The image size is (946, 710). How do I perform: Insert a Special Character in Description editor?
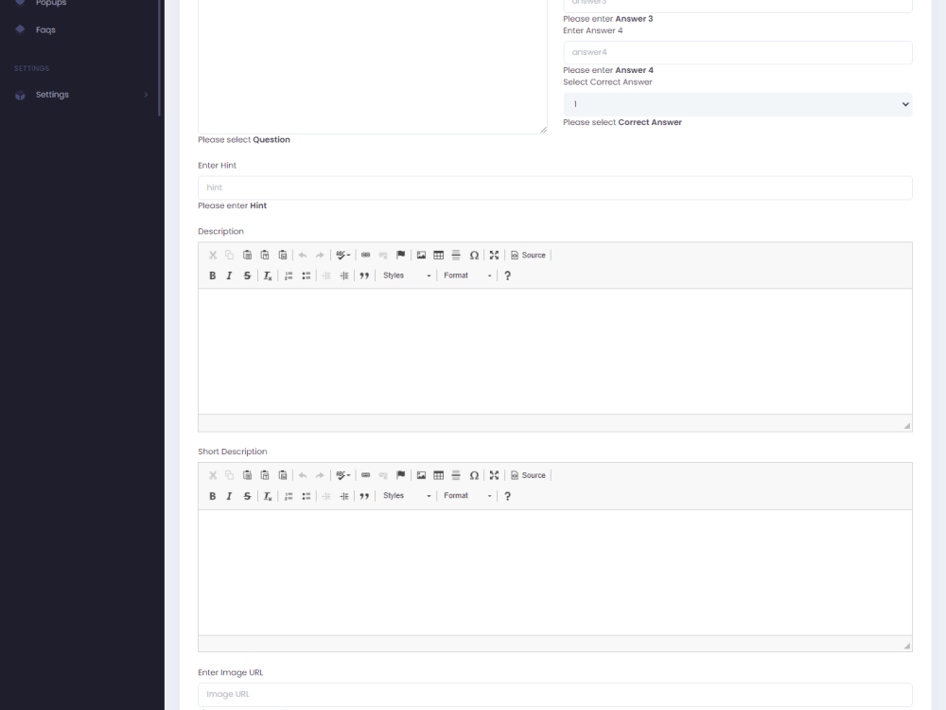474,255
